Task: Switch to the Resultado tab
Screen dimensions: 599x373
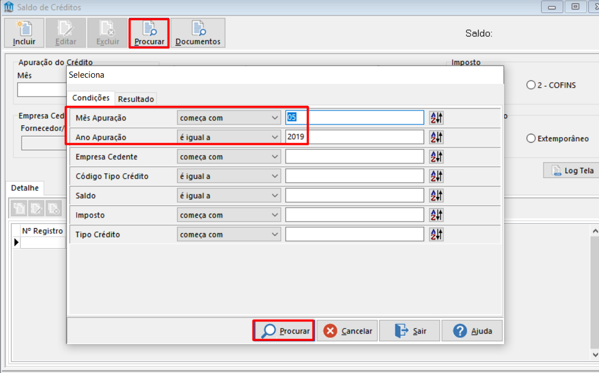Action: pos(136,99)
